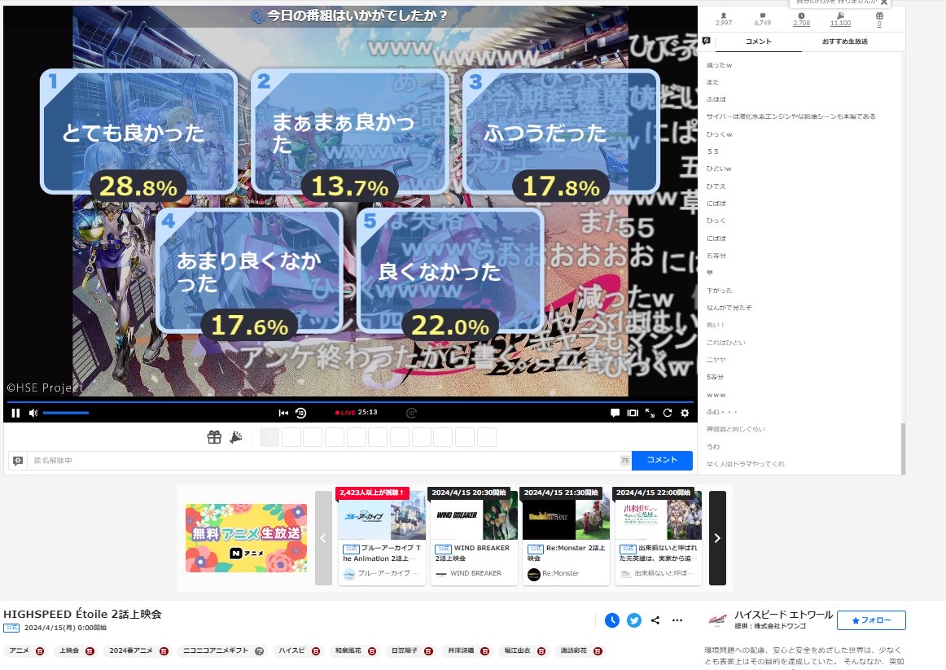Screen dimensions: 946x670
Task: Open the three-dot more options menu
Action: [x=677, y=620]
